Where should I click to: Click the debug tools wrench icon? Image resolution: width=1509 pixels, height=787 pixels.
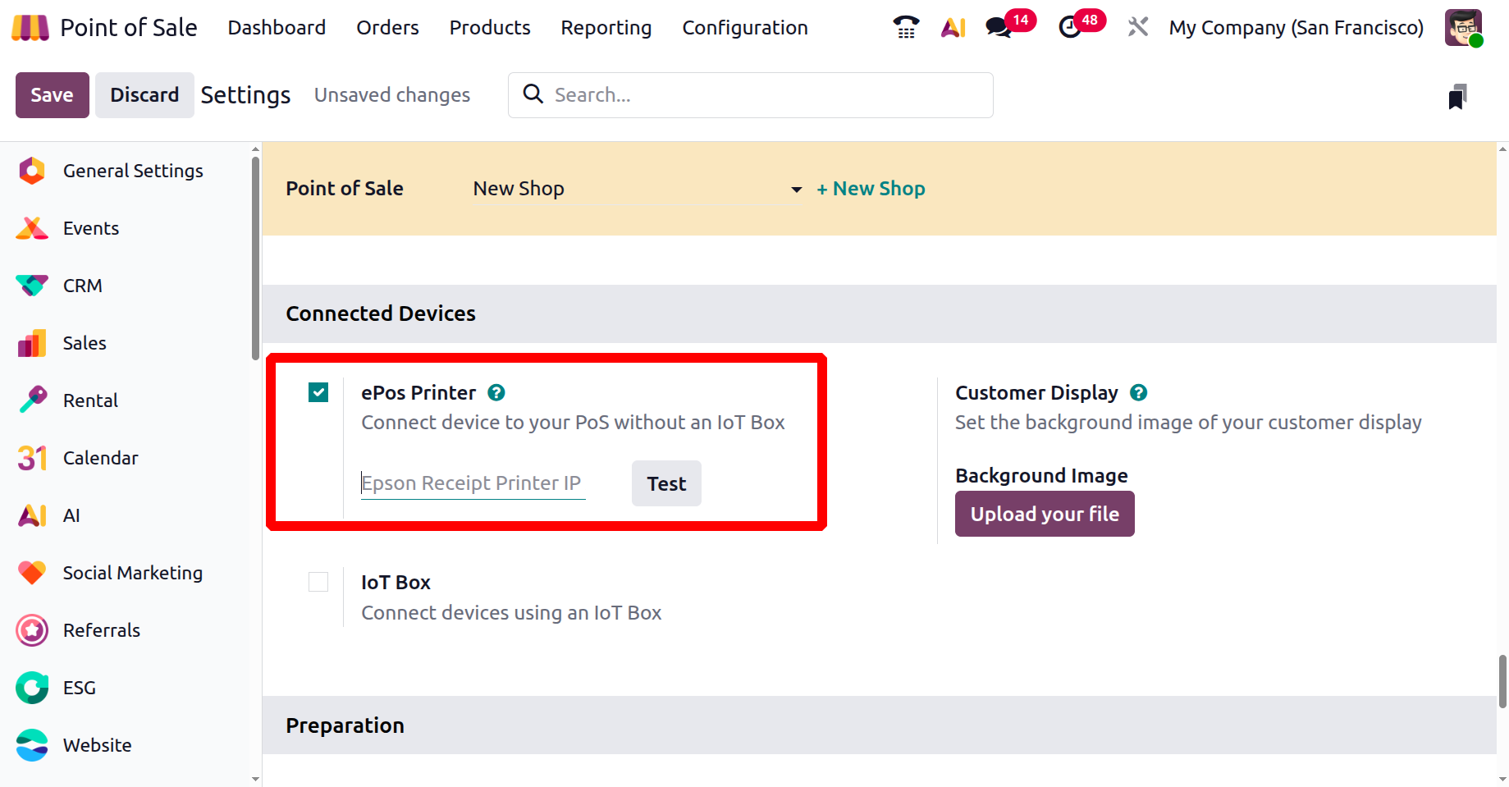[1137, 27]
